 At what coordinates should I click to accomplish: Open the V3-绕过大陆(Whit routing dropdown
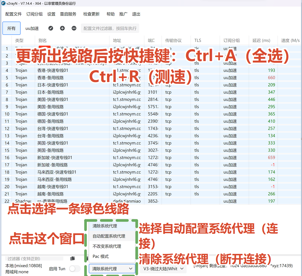click(x=164, y=269)
